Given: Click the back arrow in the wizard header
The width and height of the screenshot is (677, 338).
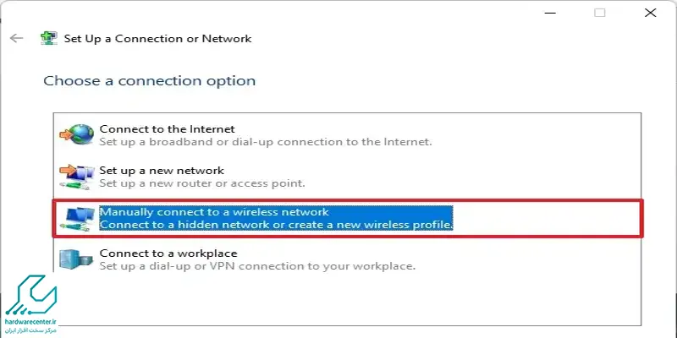Looking at the screenshot, I should (16, 38).
